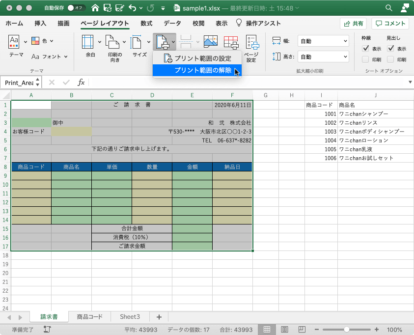The height and width of the screenshot is (335, 414).
Task: Select プリント範囲の解除 menu item
Action: pos(197,70)
